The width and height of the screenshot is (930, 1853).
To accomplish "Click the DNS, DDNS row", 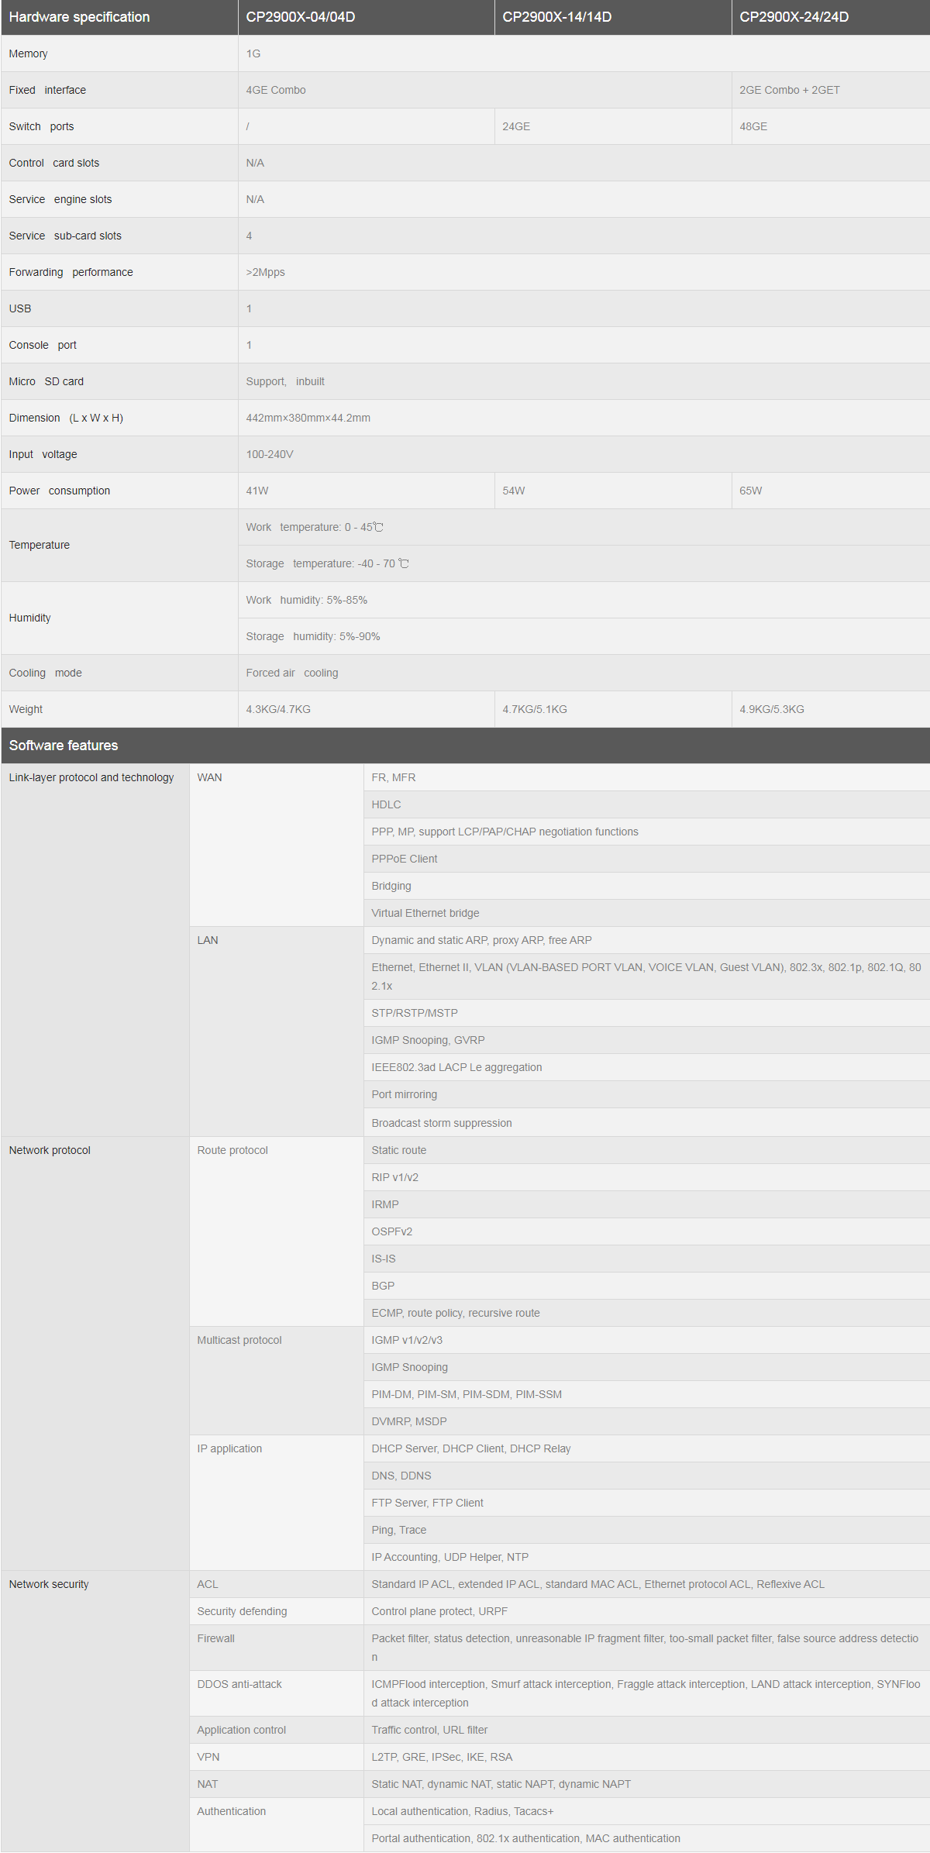I will (646, 1476).
